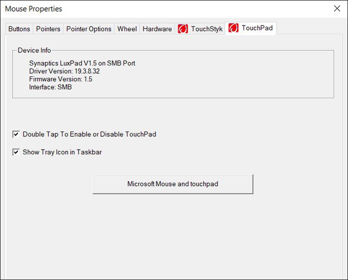Open the Hardware tab
This screenshot has width=348, height=280.
click(157, 29)
